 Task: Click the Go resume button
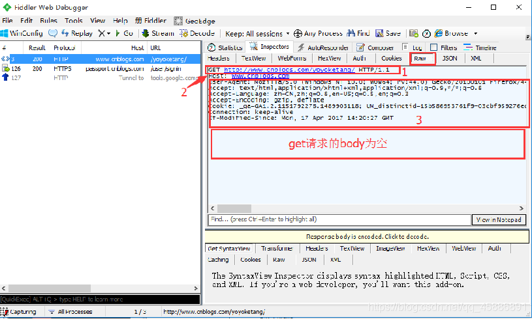124,33
